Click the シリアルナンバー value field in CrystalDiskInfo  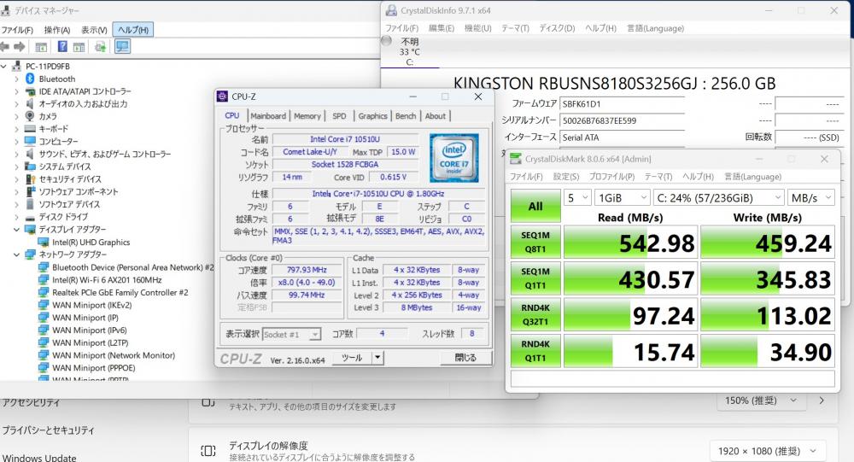[622, 120]
